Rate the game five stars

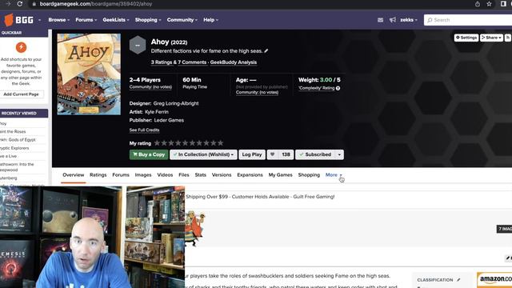[185, 143]
